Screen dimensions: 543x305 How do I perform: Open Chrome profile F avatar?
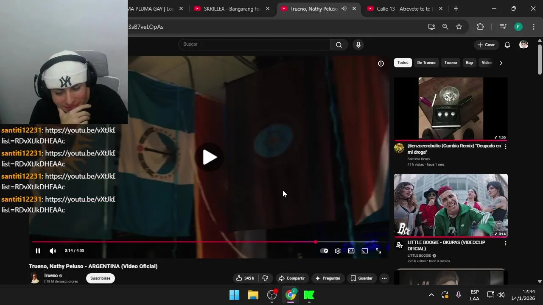point(518,27)
